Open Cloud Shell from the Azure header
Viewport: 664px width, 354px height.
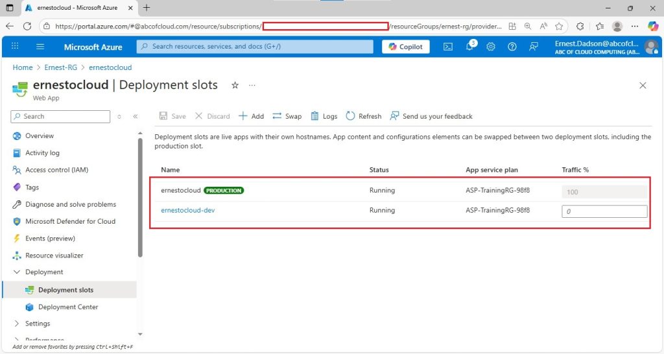(x=447, y=47)
